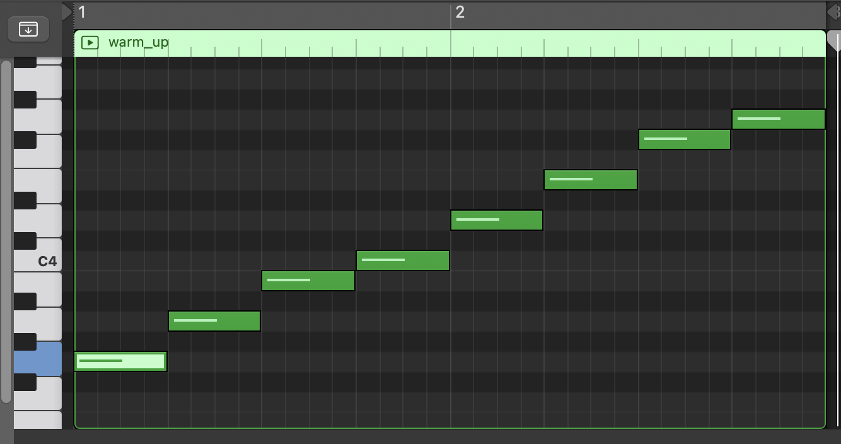The image size is (841, 444).
Task: Select the warm_up region name label
Action: pos(139,42)
